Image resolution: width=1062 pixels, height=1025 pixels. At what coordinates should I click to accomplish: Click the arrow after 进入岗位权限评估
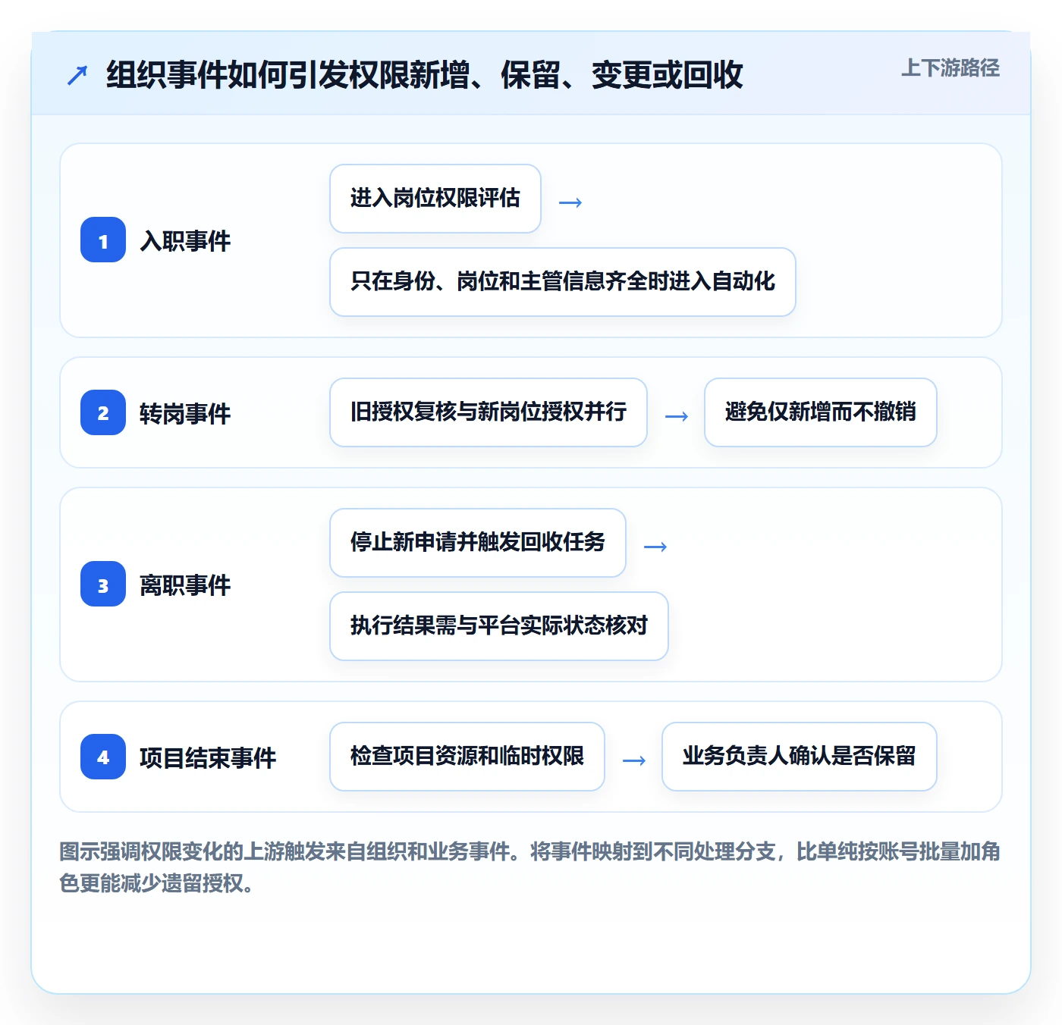[570, 202]
